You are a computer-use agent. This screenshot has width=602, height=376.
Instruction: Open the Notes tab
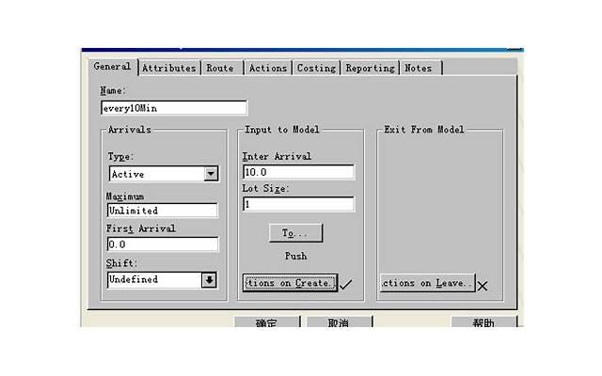(x=418, y=68)
